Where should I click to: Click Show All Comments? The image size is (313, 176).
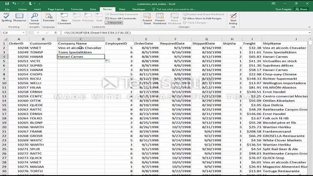pos(121,19)
